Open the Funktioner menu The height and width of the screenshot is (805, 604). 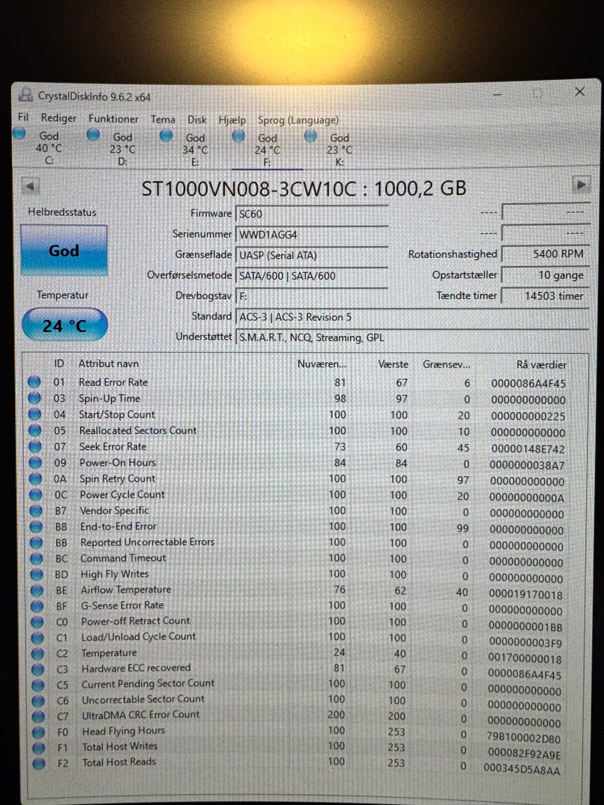[113, 119]
